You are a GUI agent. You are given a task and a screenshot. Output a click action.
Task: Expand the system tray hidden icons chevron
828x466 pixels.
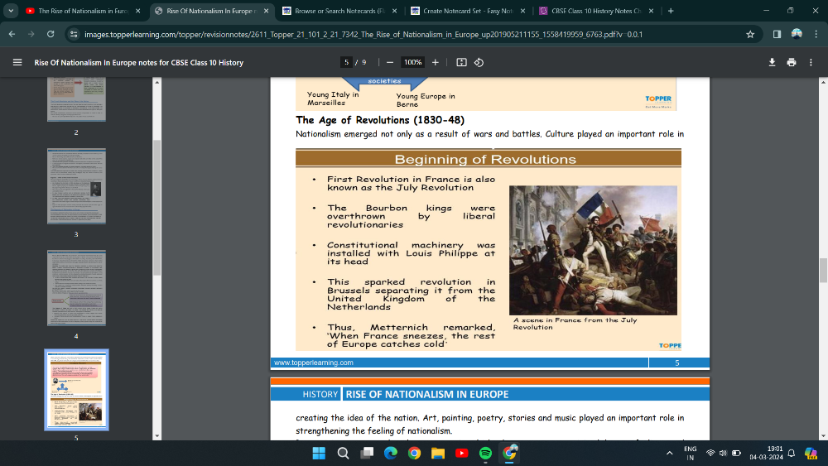click(669, 453)
